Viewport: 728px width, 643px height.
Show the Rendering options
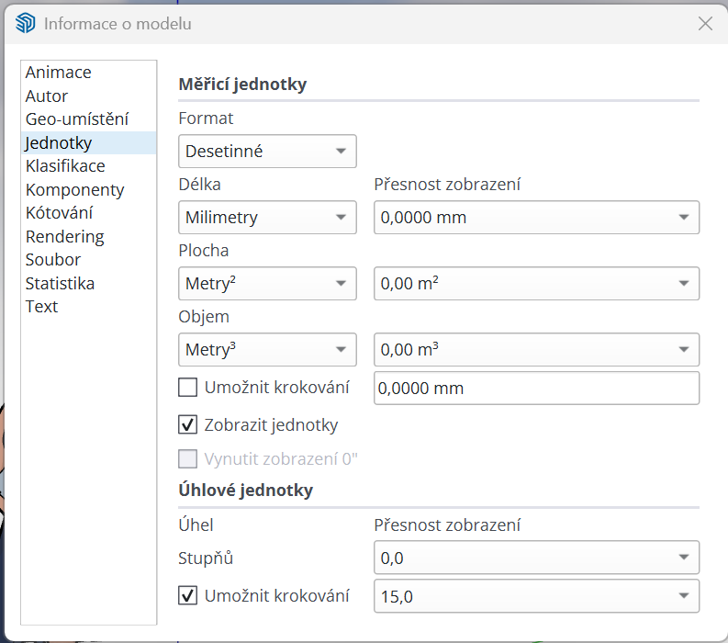pyautogui.click(x=64, y=237)
